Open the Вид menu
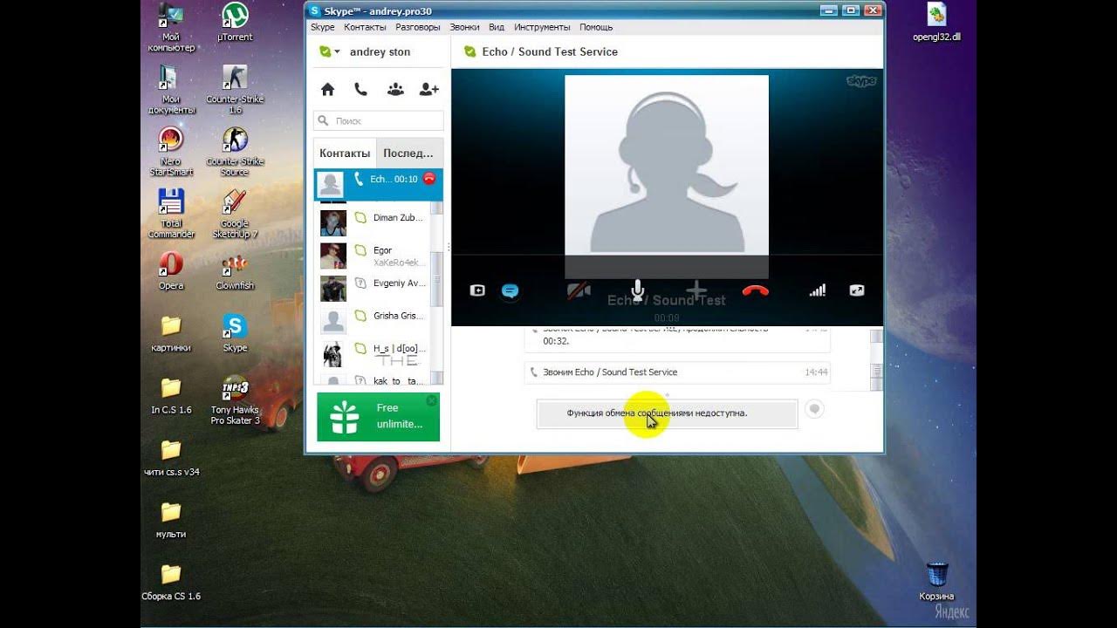This screenshot has height=628, width=1117. click(x=497, y=27)
